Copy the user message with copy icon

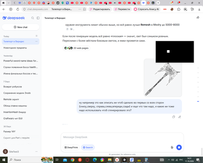tap(173, 117)
